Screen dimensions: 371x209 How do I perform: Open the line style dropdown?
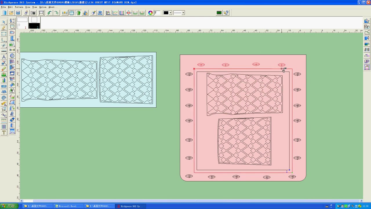(183, 13)
